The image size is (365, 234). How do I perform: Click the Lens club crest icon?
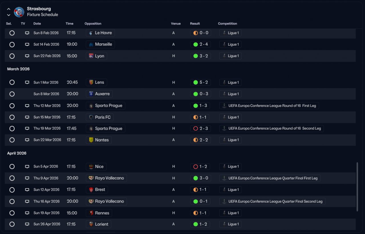[91, 82]
